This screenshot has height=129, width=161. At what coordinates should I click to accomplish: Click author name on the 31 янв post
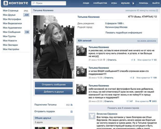[x=99, y=47]
